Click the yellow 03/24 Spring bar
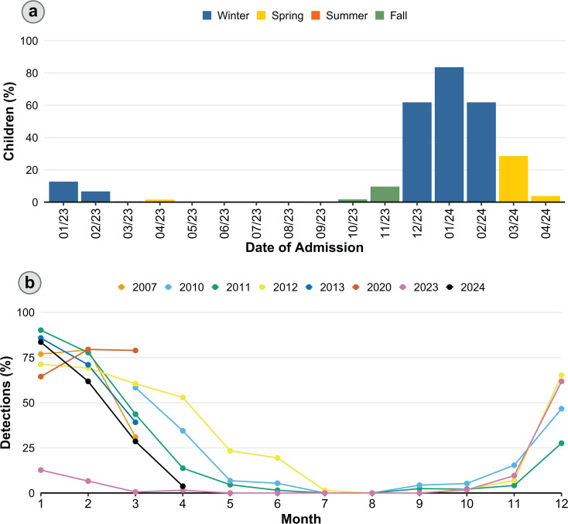568x524 pixels. click(513, 179)
